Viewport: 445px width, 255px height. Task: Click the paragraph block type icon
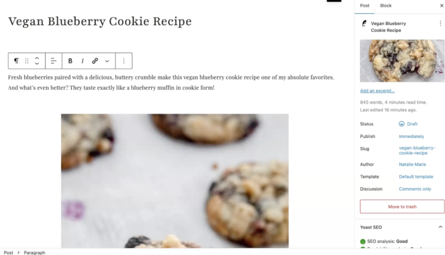pyautogui.click(x=16, y=61)
